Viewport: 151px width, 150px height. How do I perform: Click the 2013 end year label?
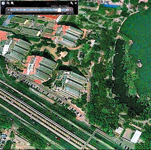coord(70,13)
